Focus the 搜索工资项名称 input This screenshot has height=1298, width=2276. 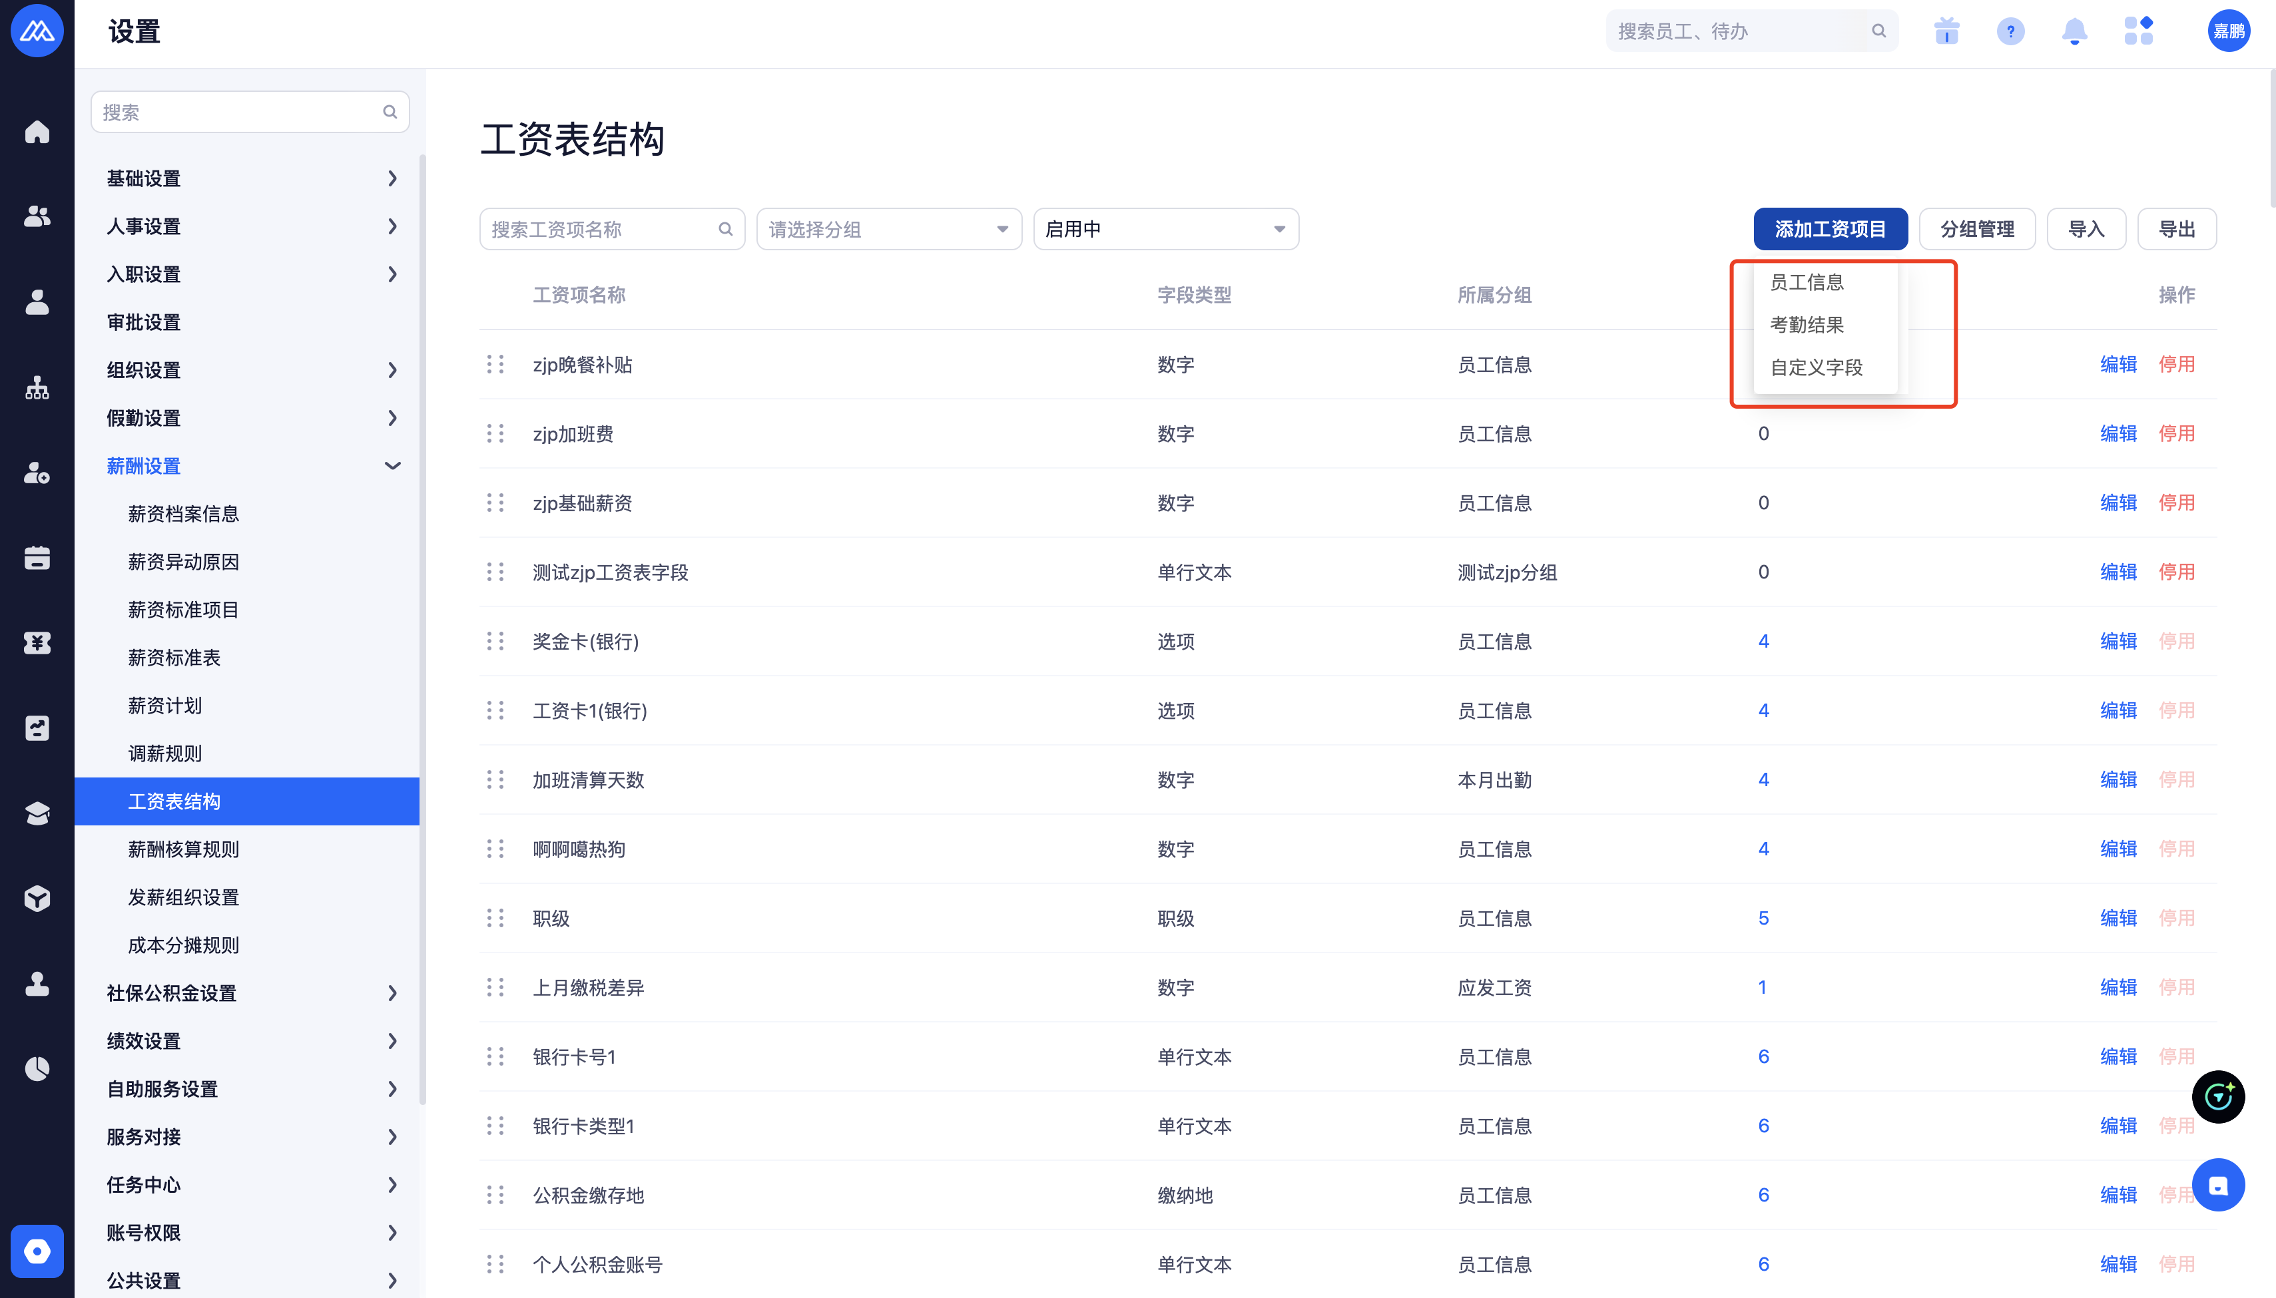(x=612, y=229)
